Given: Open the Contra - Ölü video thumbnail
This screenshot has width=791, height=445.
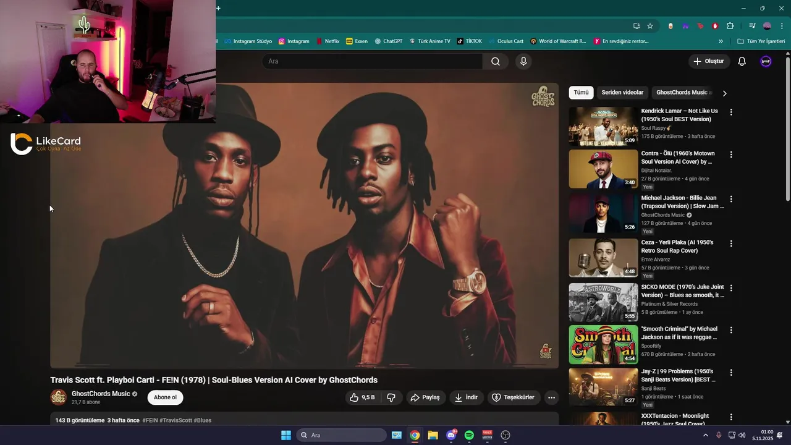Looking at the screenshot, I should 603,169.
